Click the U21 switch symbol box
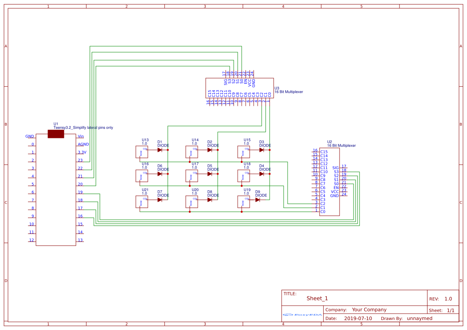The width and height of the screenshot is (467, 330). tap(142, 202)
